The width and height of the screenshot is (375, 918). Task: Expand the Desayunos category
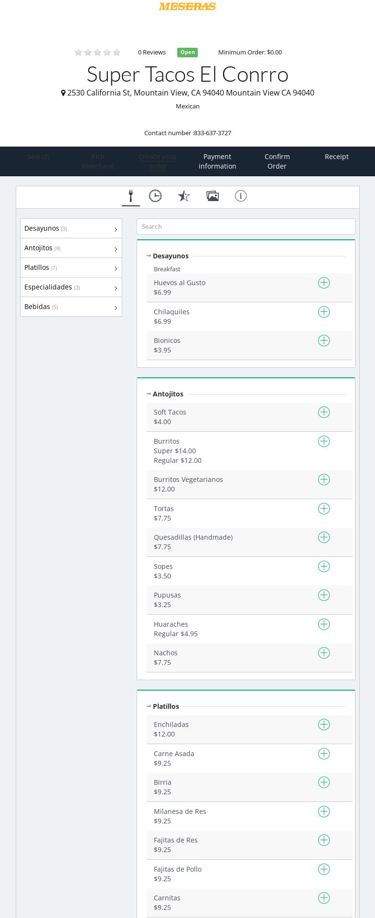point(71,229)
